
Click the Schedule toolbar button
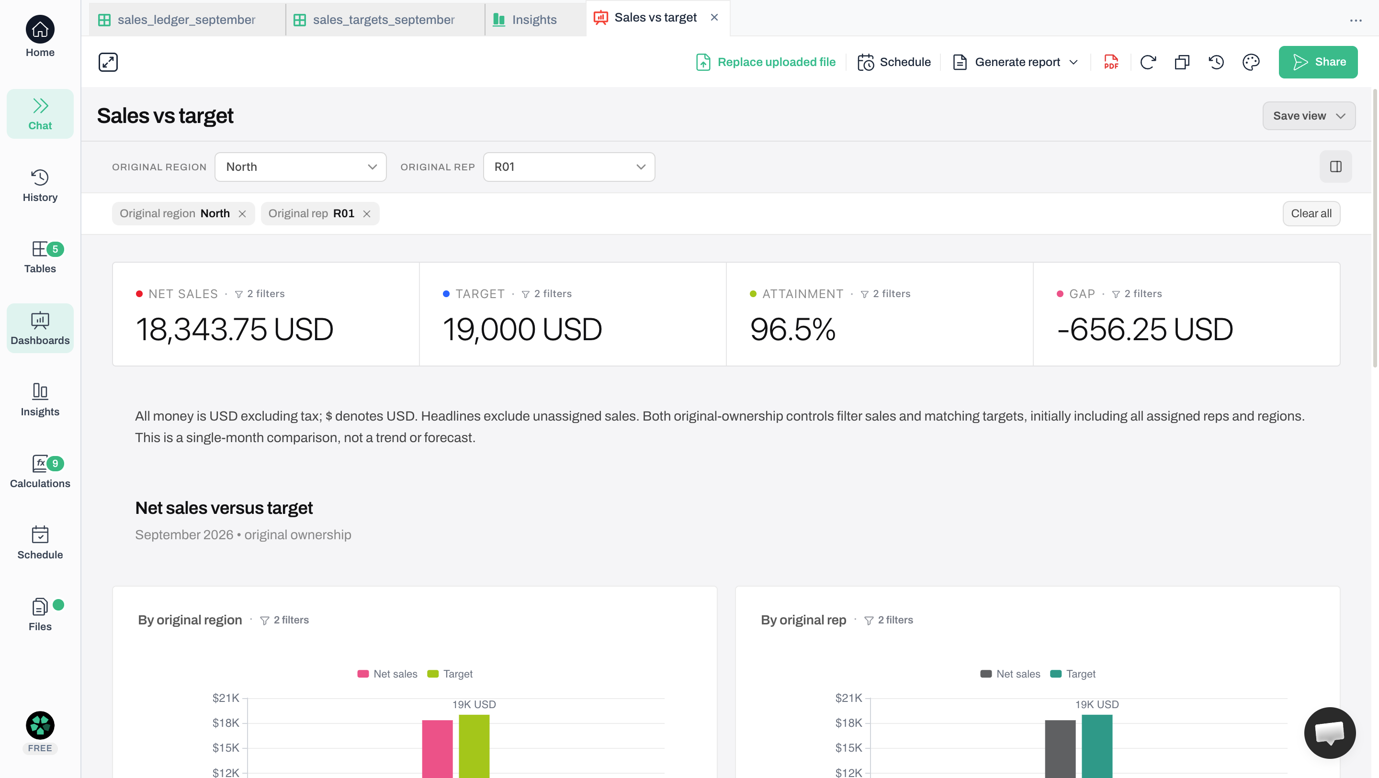(x=894, y=62)
